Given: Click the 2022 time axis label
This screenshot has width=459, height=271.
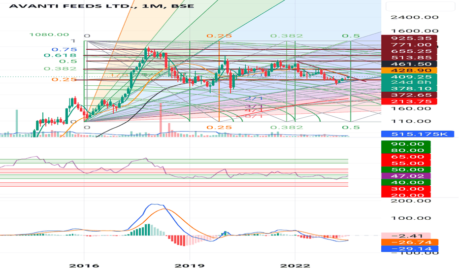Looking at the screenshot, I should (x=295, y=266).
